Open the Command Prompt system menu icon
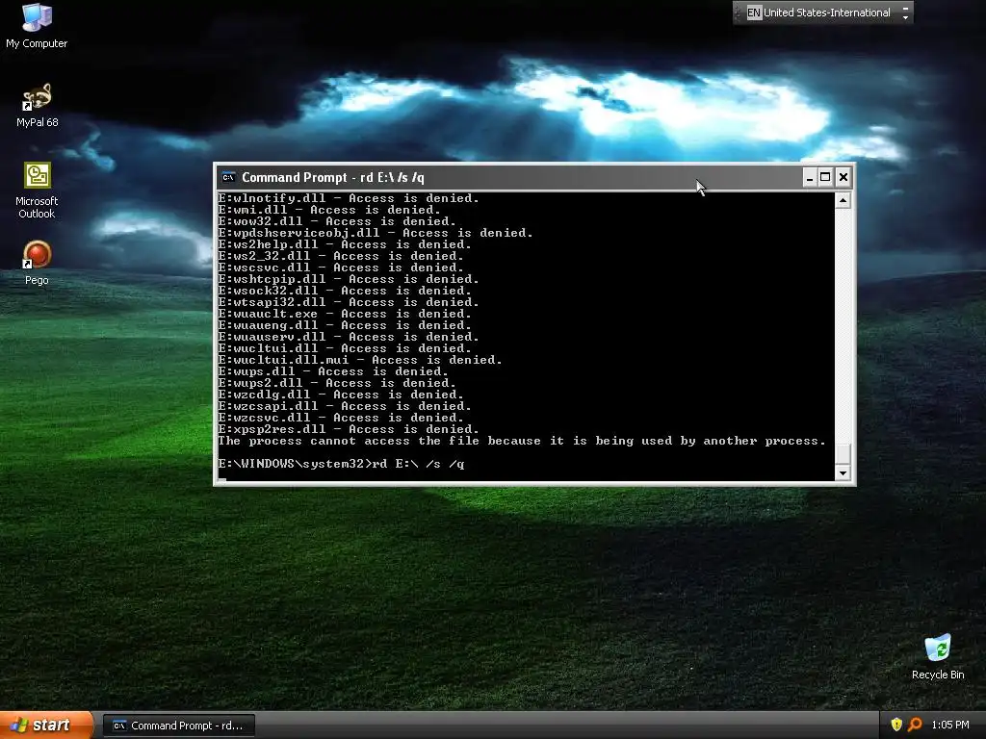This screenshot has width=986, height=739. [x=228, y=177]
